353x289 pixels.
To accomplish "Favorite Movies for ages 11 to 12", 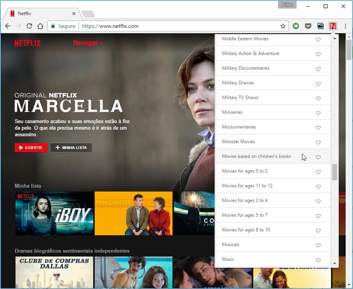I will (x=318, y=187).
